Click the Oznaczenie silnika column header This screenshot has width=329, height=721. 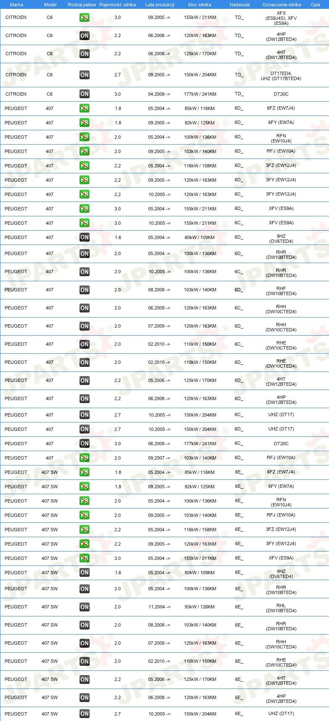282,5
